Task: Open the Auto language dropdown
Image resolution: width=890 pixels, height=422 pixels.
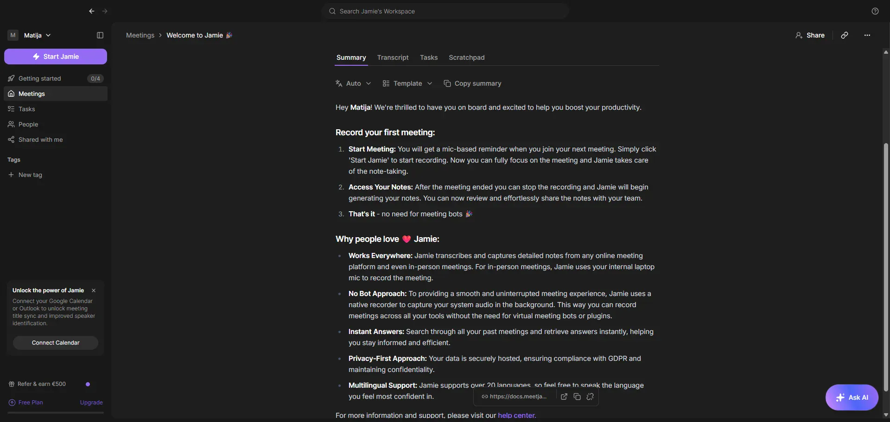Action: 353,83
